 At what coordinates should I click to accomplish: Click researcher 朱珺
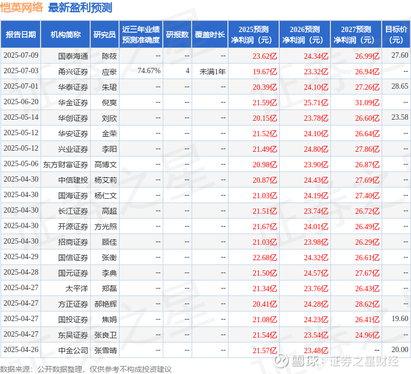(109, 87)
